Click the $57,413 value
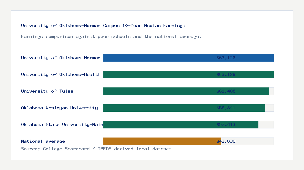The image size is (304, 170). (x=226, y=124)
